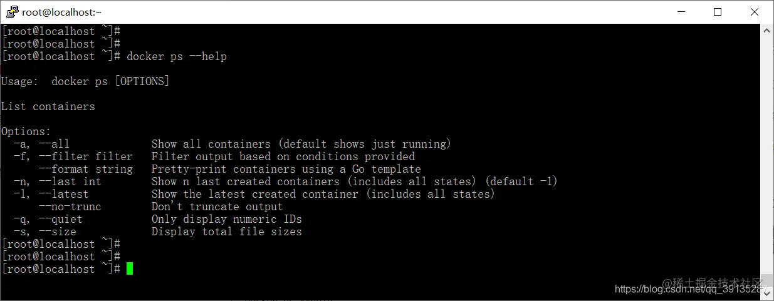Select the '--all' option text
This screenshot has height=301, width=774.
[x=54, y=144]
